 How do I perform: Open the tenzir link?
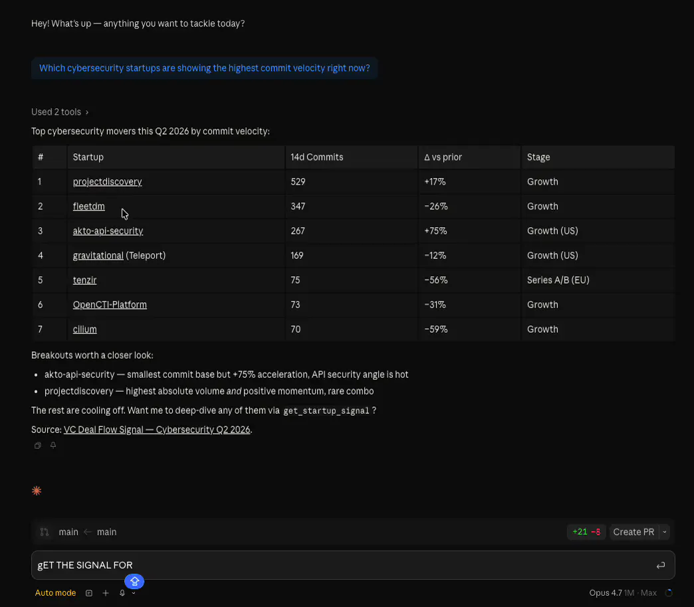coord(84,280)
